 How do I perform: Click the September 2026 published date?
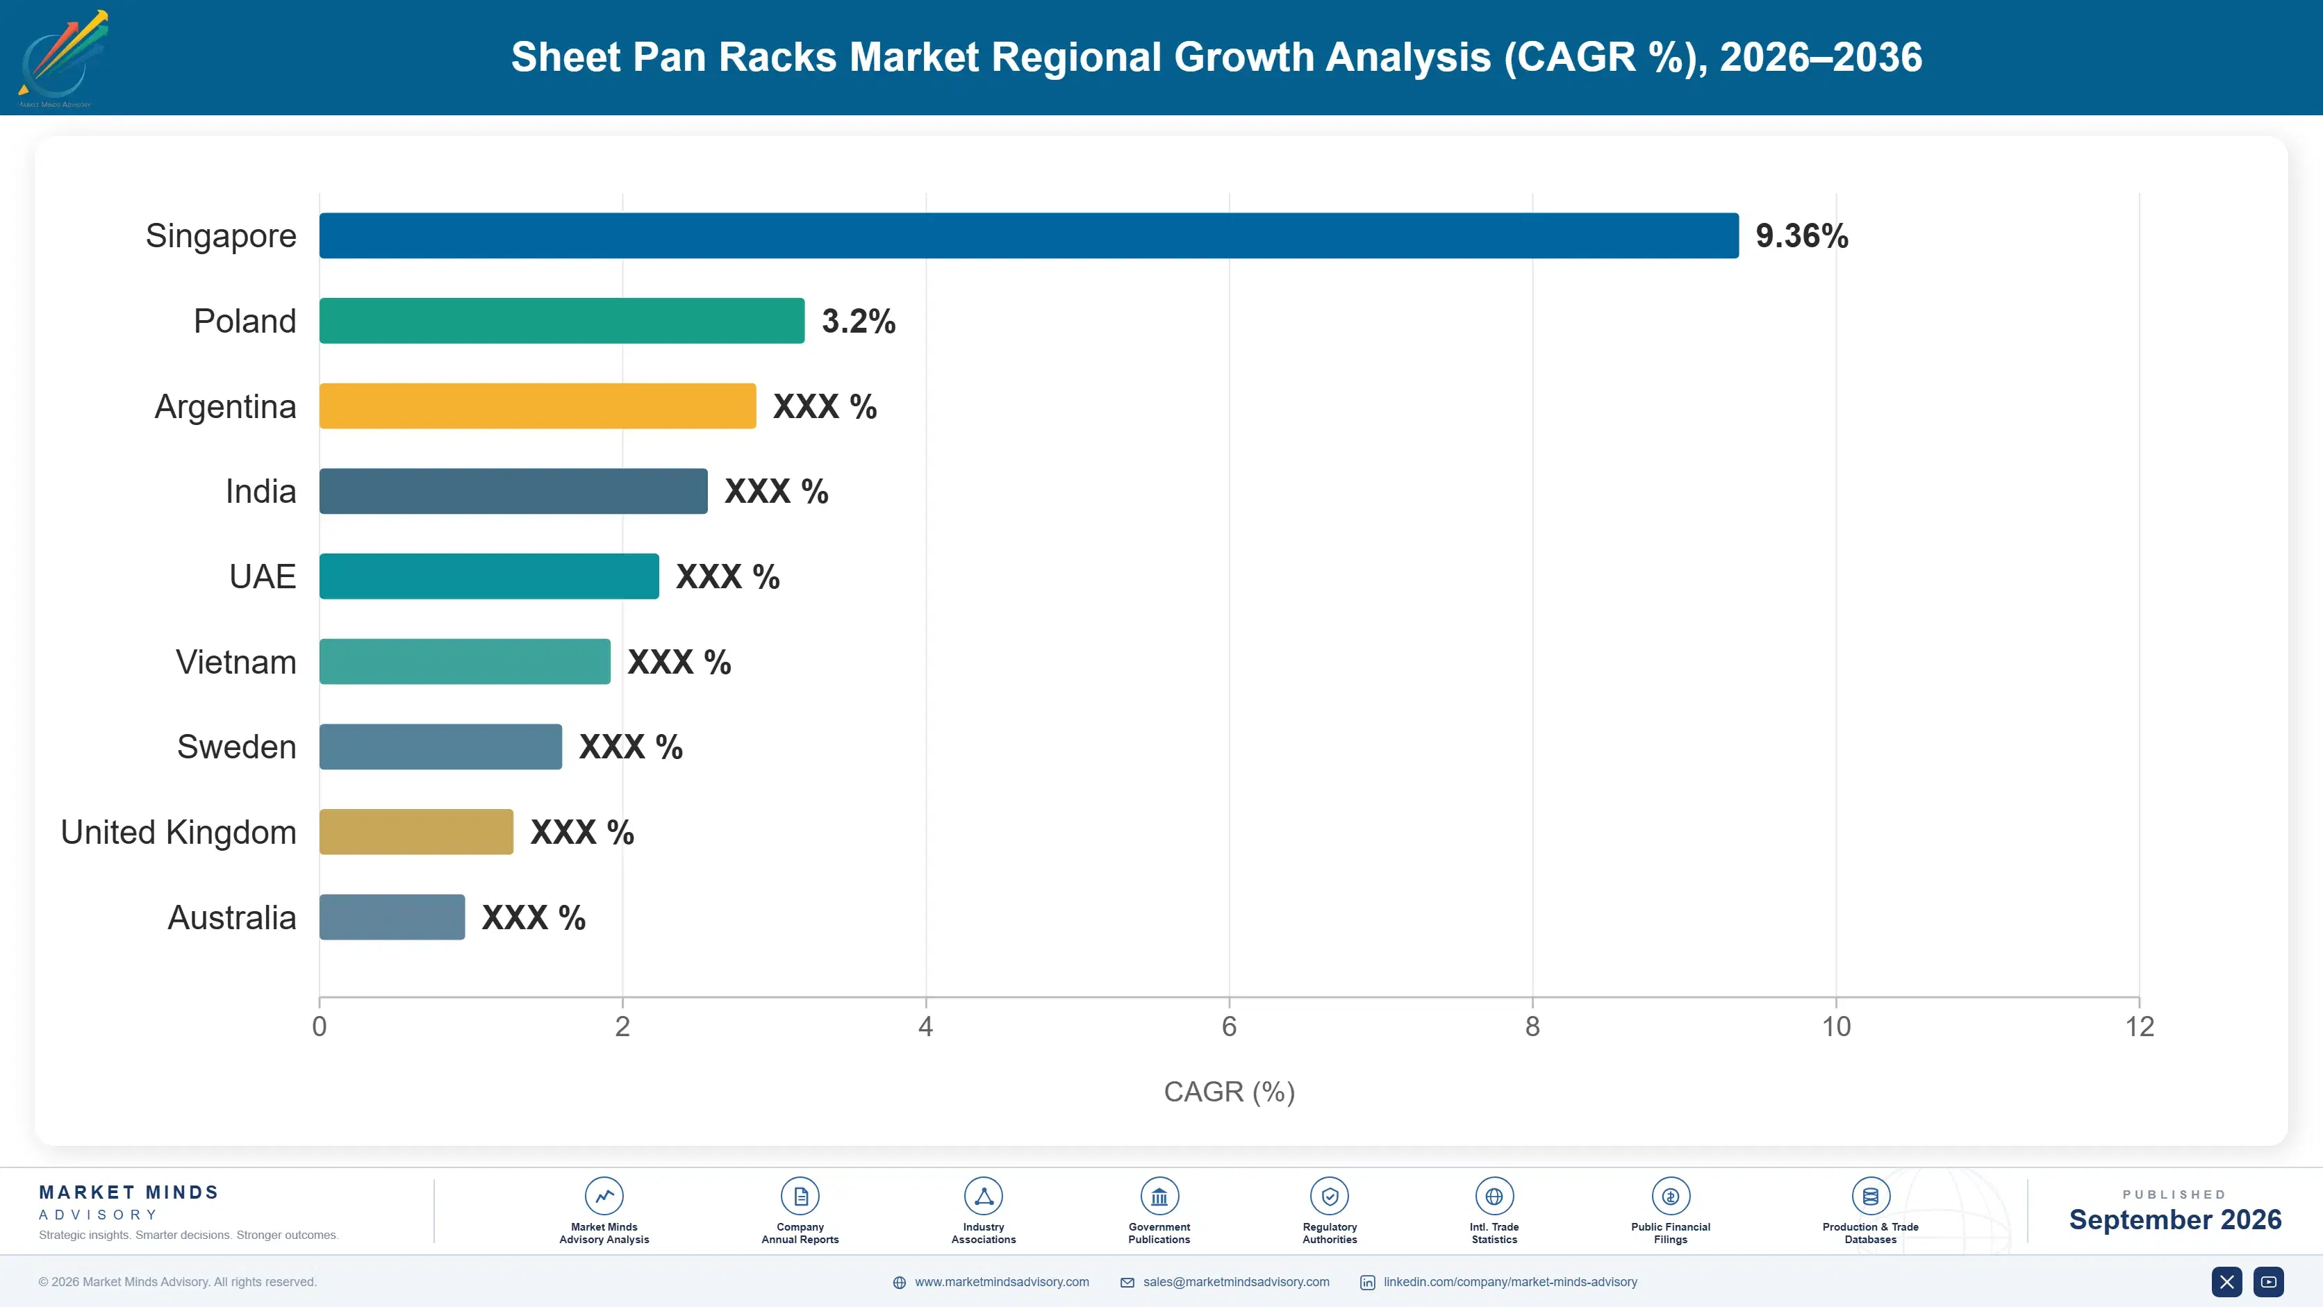click(2175, 1219)
